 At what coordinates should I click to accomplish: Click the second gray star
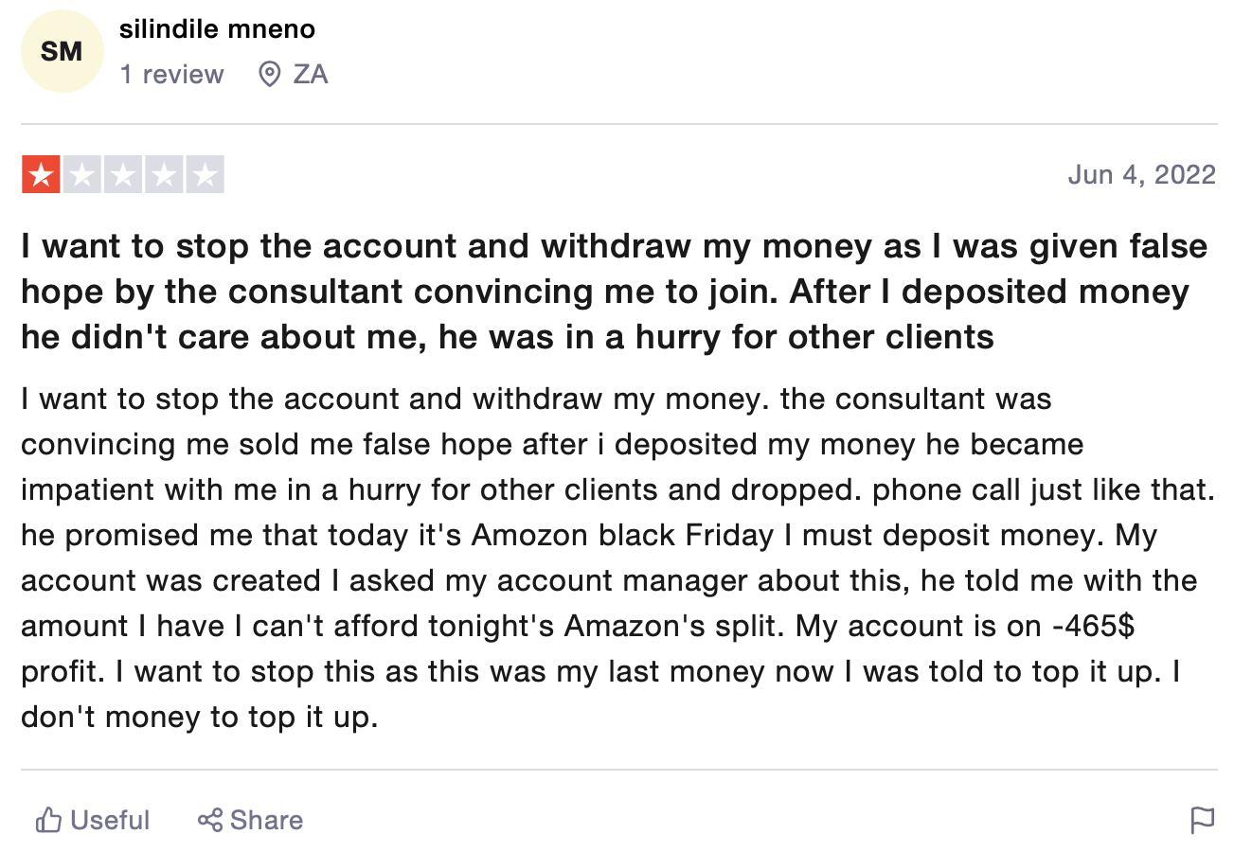pos(82,175)
